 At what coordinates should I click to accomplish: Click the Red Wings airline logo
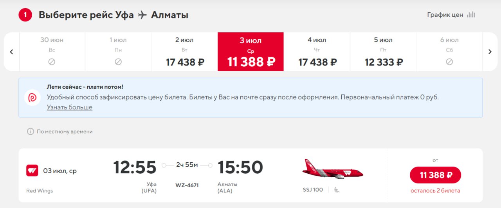pos(32,171)
